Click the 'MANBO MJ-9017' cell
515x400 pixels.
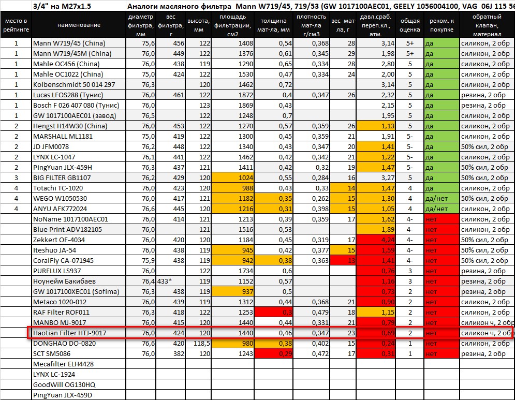point(79,322)
